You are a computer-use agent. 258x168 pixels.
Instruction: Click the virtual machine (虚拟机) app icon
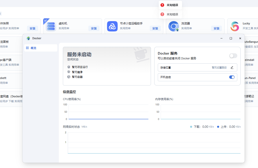pos(51,26)
